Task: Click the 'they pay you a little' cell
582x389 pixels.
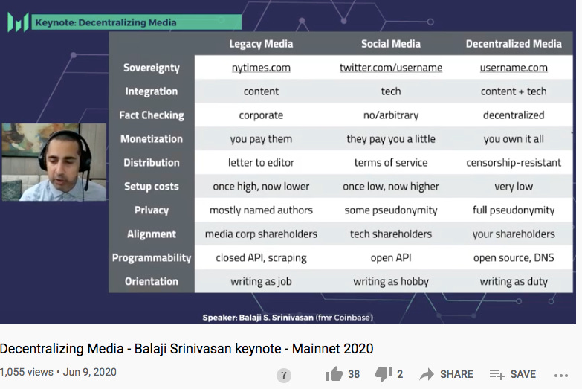Action: pos(391,139)
